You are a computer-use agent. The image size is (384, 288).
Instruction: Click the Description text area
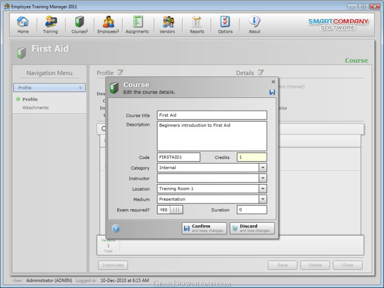[212, 136]
